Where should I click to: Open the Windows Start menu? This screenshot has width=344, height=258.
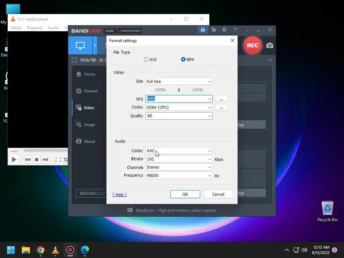pos(11,250)
